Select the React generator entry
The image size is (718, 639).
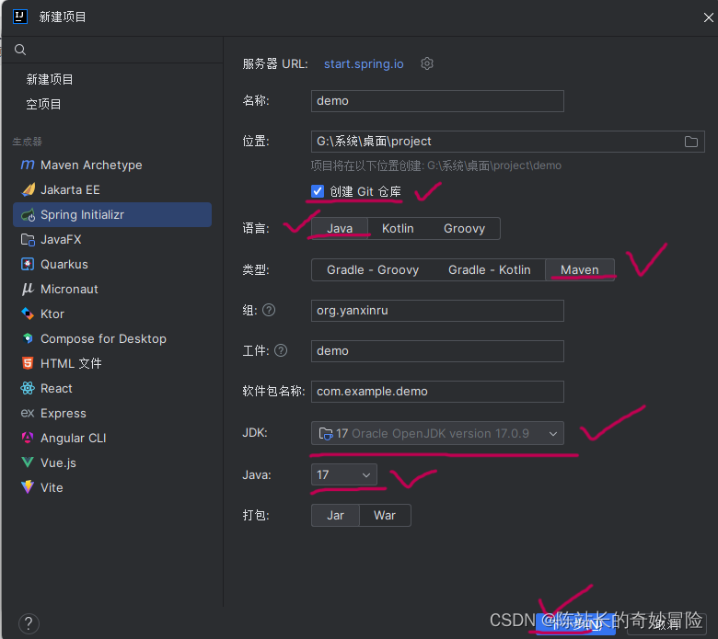click(x=112, y=388)
